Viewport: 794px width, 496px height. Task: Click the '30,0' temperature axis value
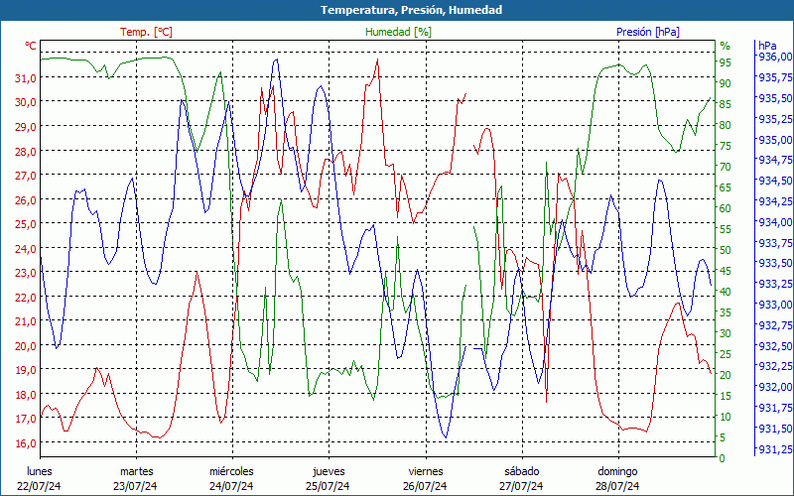26,102
